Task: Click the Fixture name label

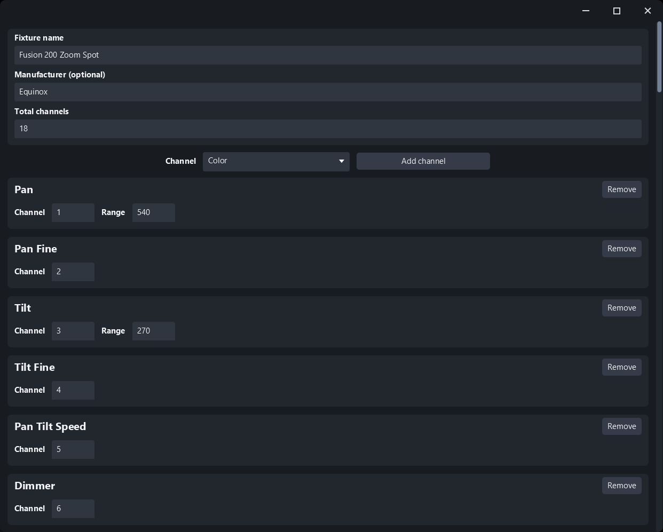Action: (39, 38)
